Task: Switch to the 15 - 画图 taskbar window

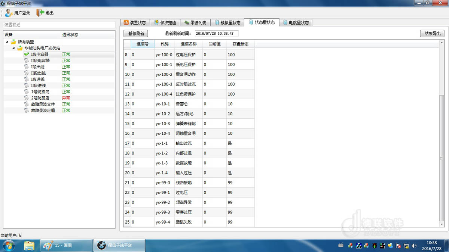Action: (x=66, y=245)
